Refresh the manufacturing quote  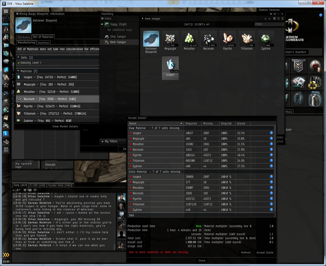click(x=246, y=252)
